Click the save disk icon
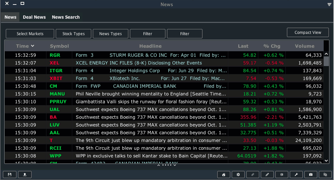This screenshot has width=334, height=180. [x=10, y=175]
